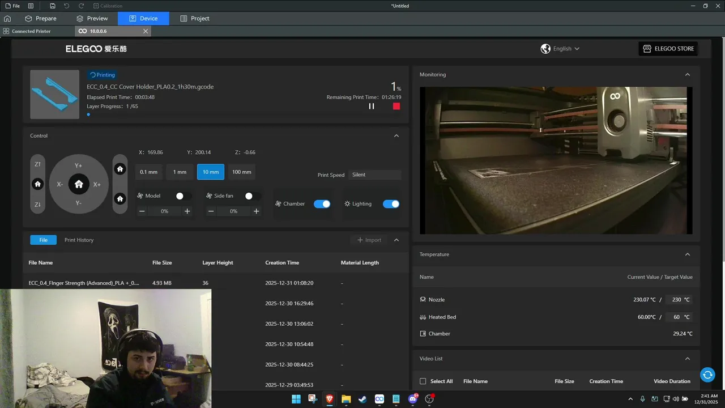Collapse the File list panel

pyautogui.click(x=396, y=240)
